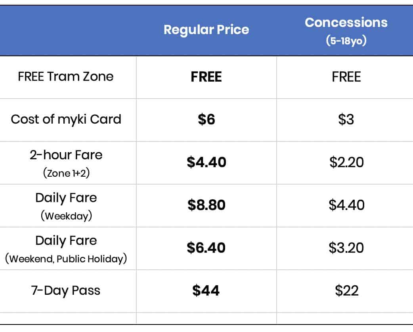Select the $3.20 concession weekend fare
This screenshot has height=332, width=413.
[x=346, y=248]
